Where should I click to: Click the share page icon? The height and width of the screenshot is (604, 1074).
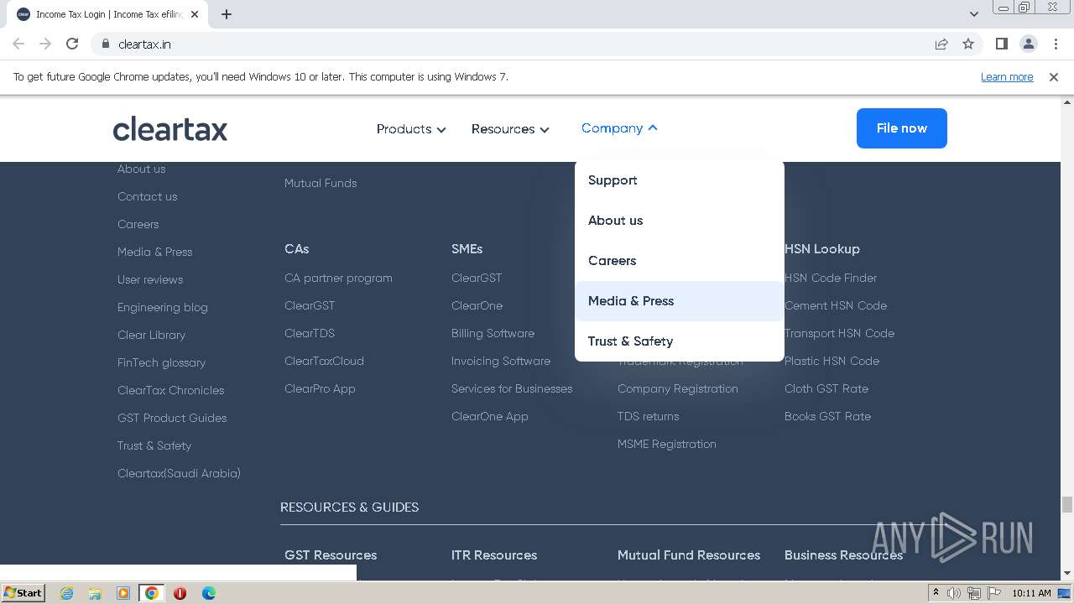point(941,44)
